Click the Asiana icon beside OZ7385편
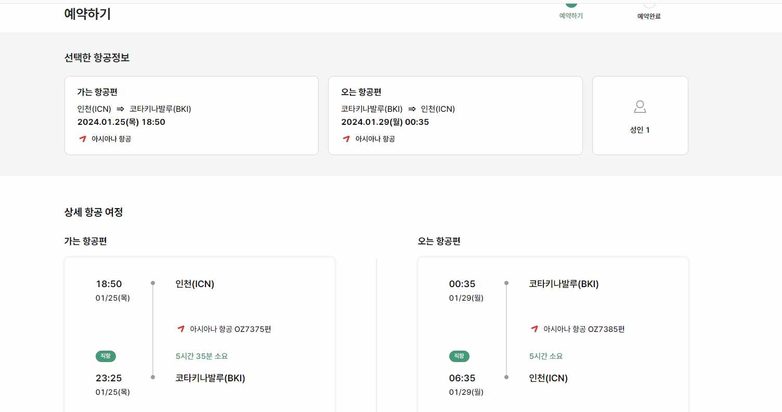The width and height of the screenshot is (782, 412). pos(534,328)
